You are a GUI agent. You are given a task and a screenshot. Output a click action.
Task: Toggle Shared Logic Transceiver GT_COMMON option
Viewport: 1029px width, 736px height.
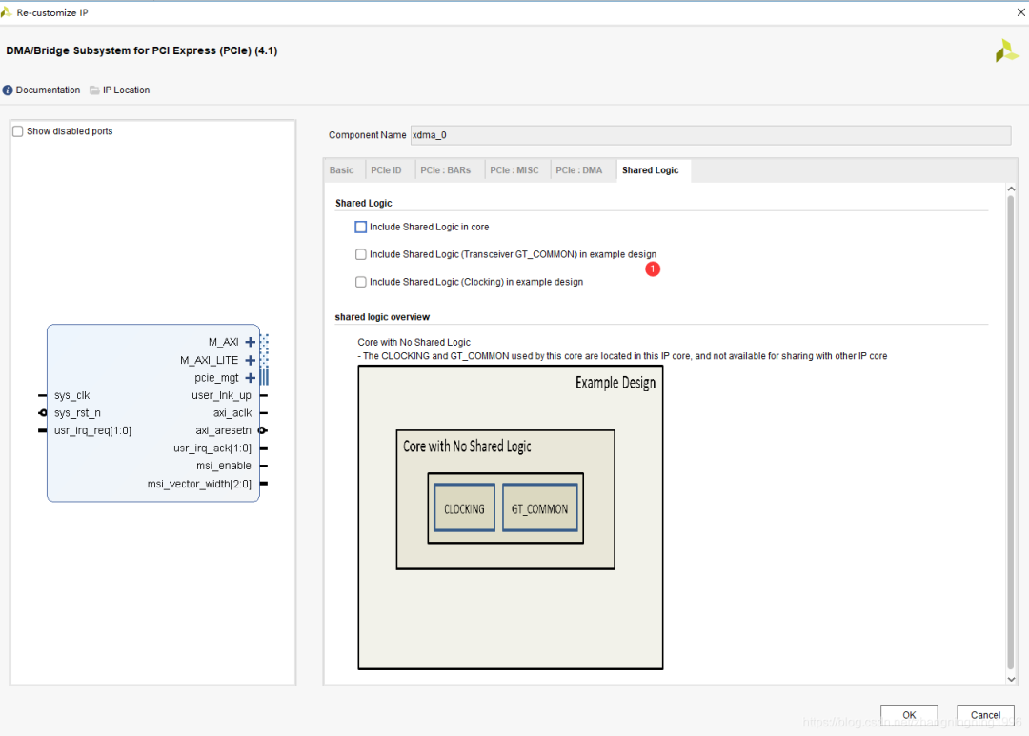361,254
